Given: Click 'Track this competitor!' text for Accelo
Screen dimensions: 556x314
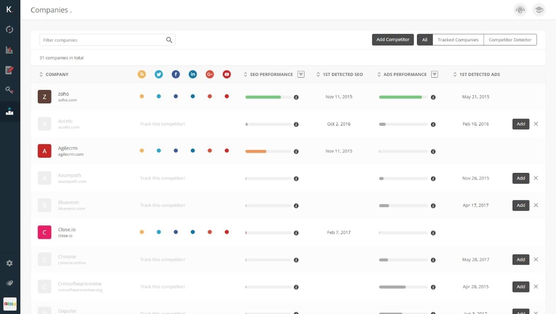Looking at the screenshot, I should [162, 124].
